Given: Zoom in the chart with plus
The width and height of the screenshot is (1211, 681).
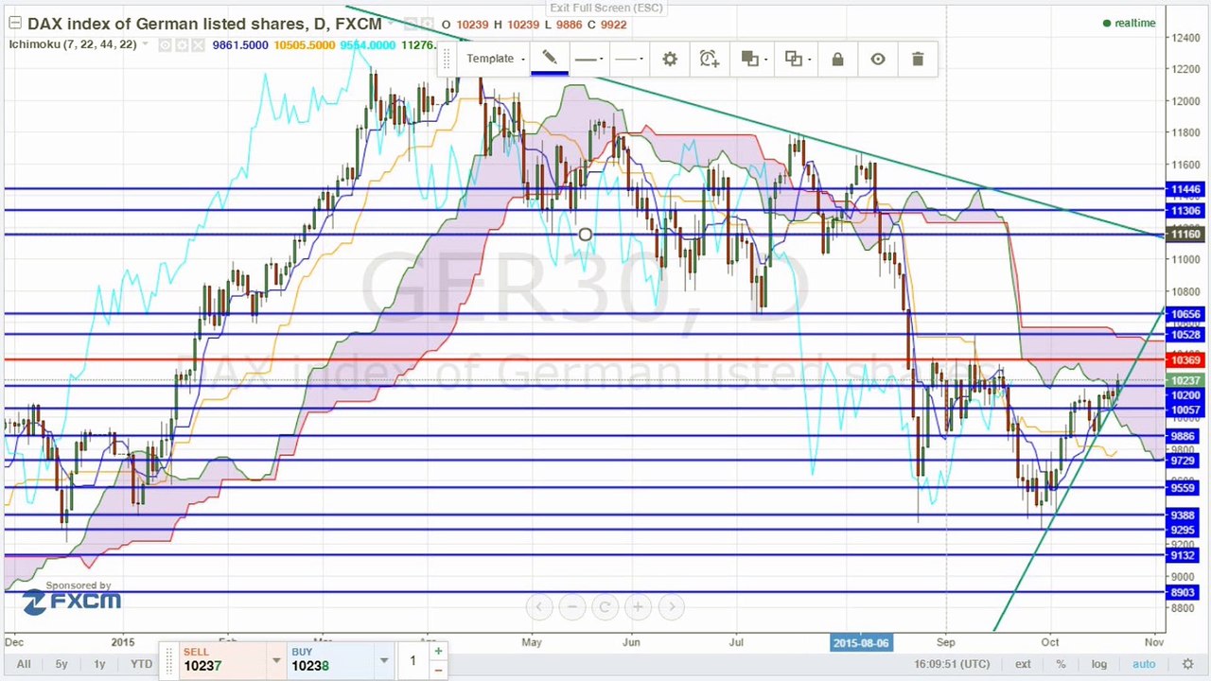Looking at the screenshot, I should 638,607.
